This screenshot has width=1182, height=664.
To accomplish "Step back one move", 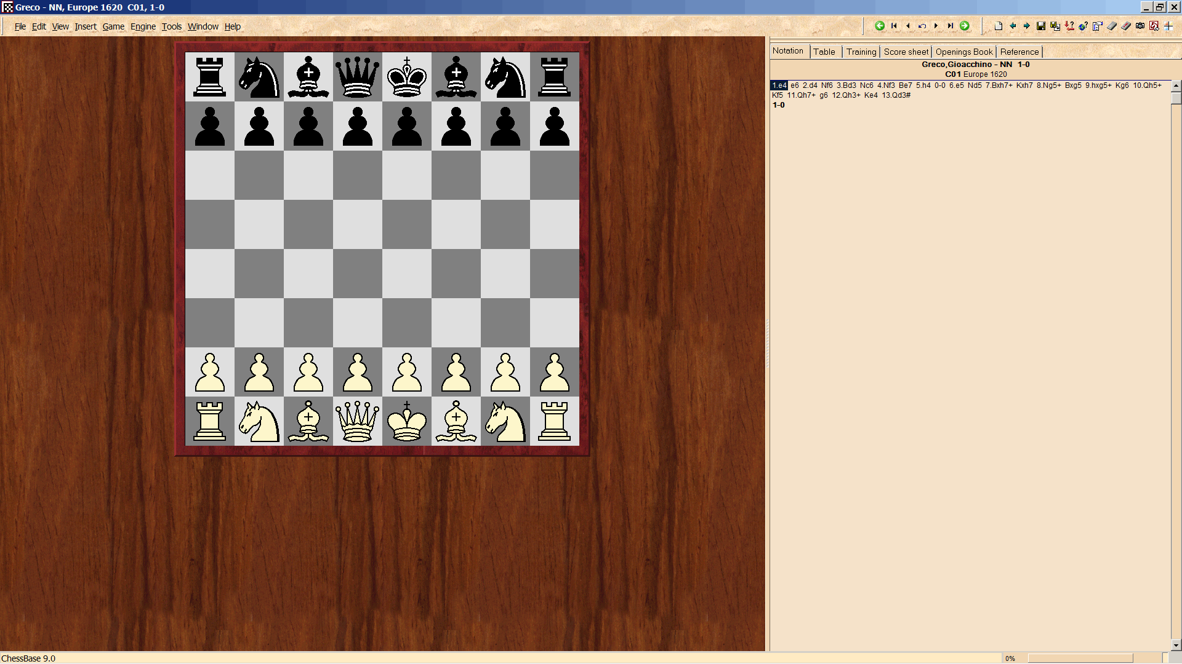I will pyautogui.click(x=908, y=26).
